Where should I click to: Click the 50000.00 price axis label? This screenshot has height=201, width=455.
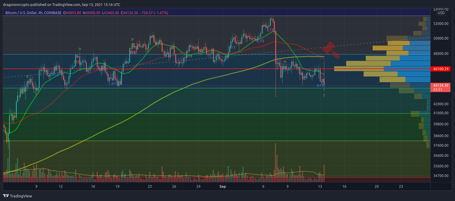click(x=441, y=38)
